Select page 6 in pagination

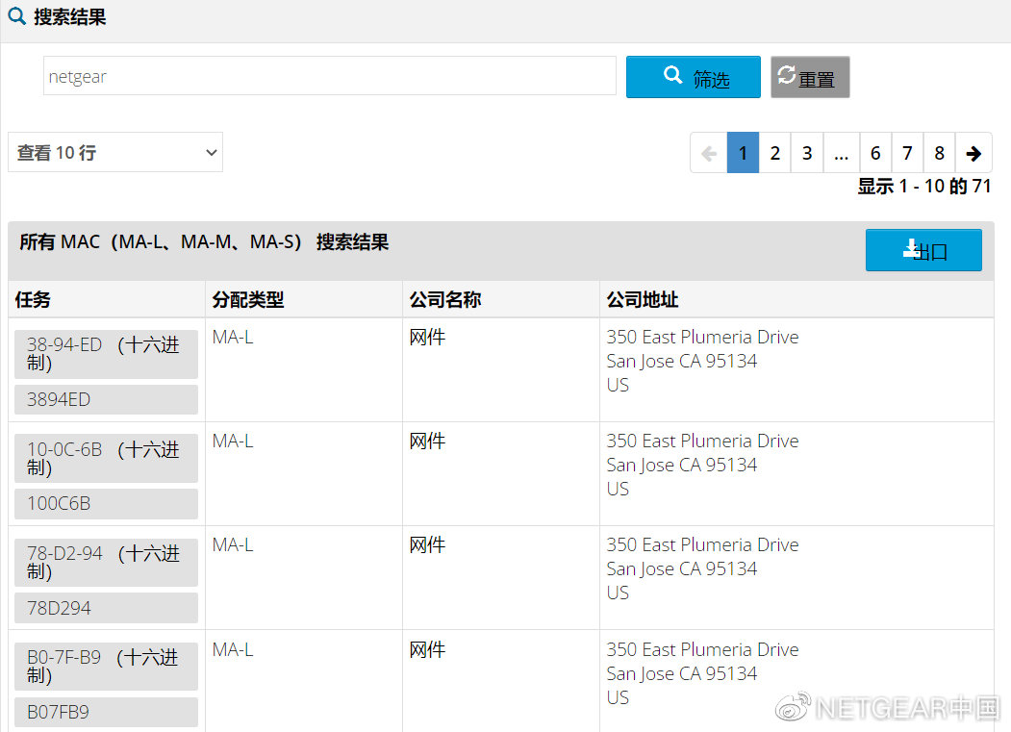[875, 153]
